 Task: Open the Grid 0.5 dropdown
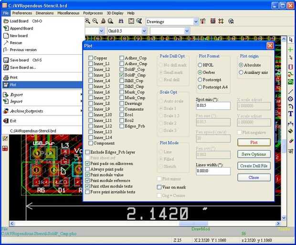click(144, 31)
